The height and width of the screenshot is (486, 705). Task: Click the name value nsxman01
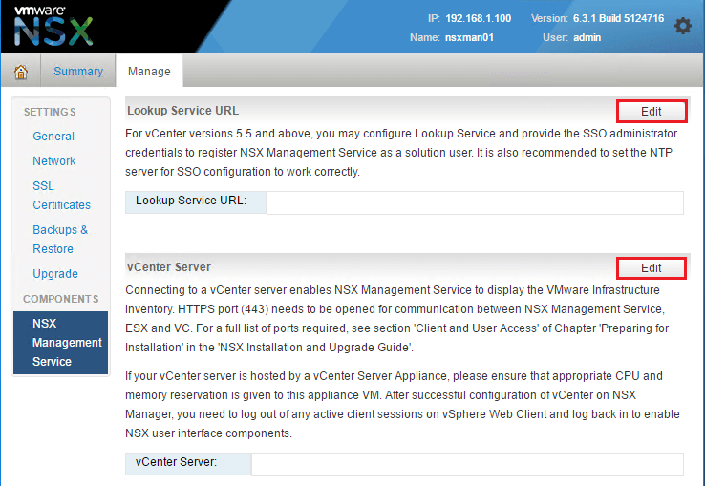pos(469,37)
